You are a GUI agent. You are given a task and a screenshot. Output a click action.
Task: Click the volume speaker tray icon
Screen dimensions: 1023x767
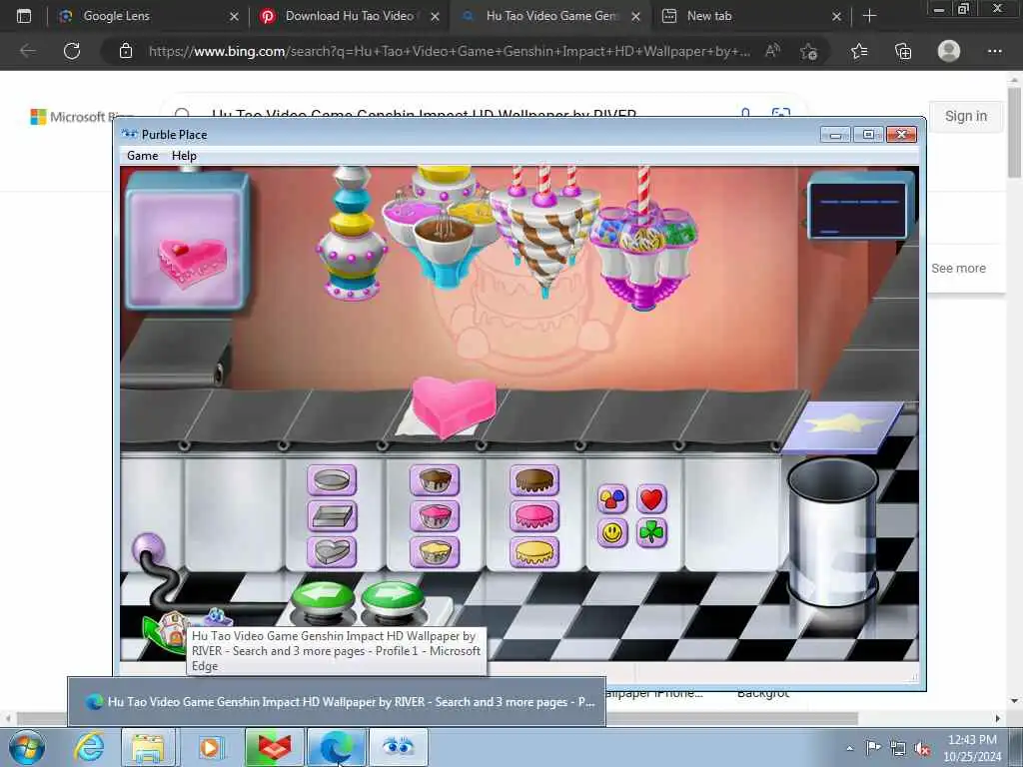tap(922, 749)
